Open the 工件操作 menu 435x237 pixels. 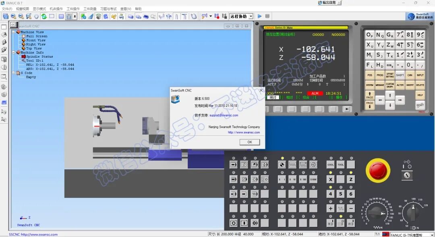73,9
